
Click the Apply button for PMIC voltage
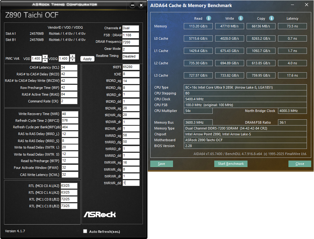point(87,59)
